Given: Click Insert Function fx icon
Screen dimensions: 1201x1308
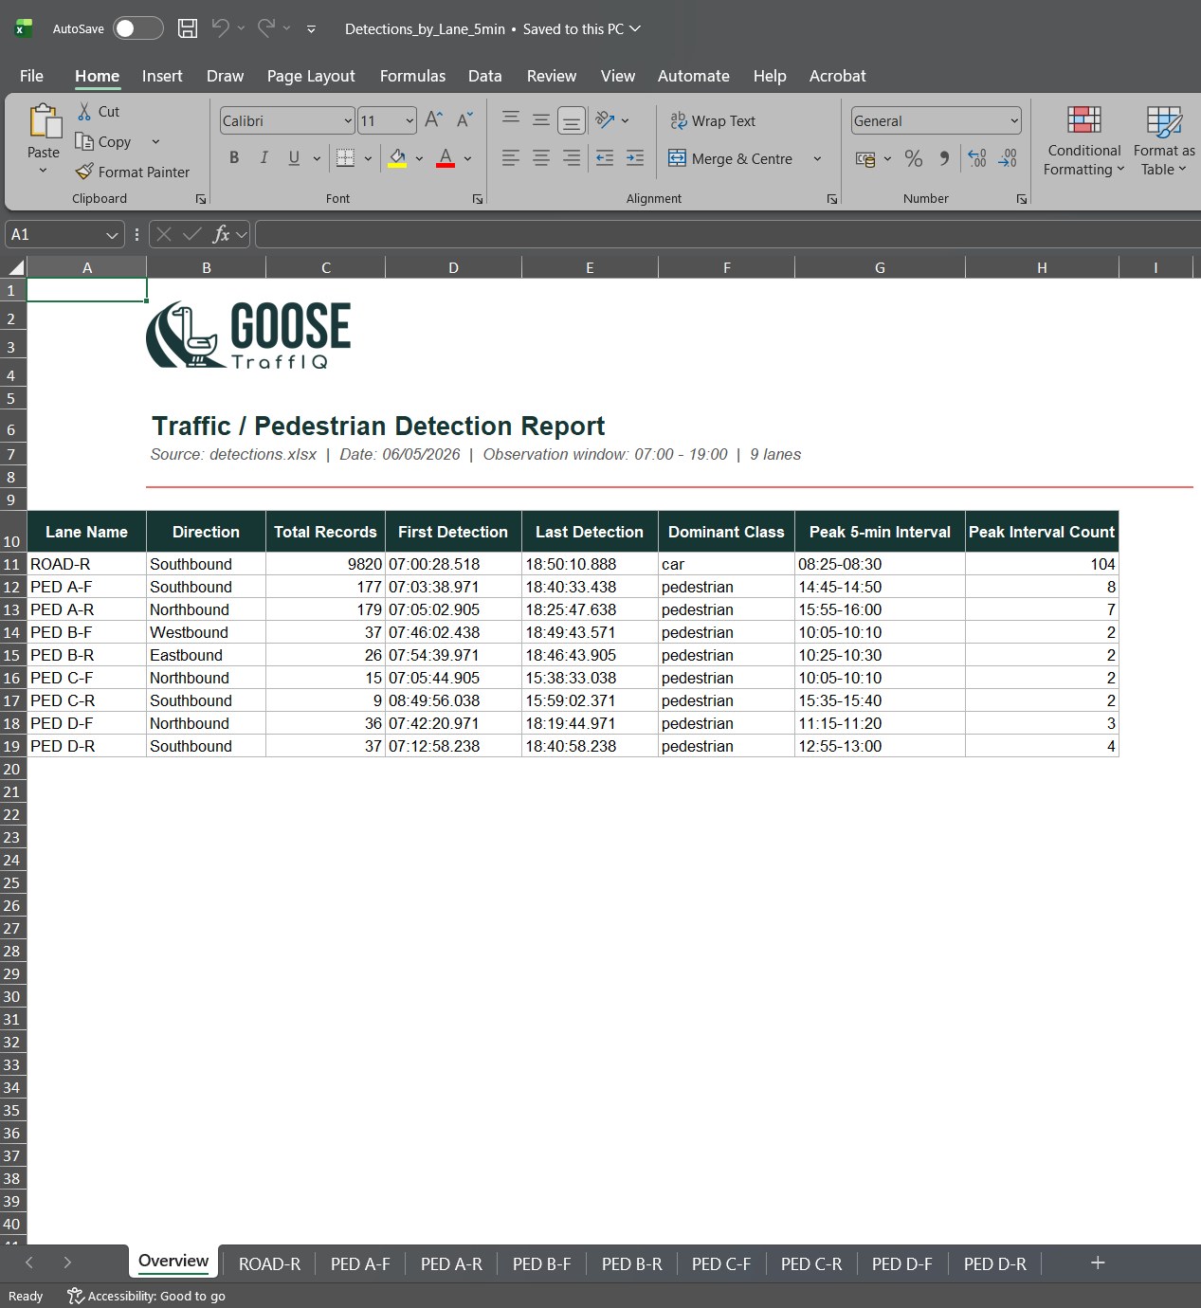Looking at the screenshot, I should click(x=221, y=234).
